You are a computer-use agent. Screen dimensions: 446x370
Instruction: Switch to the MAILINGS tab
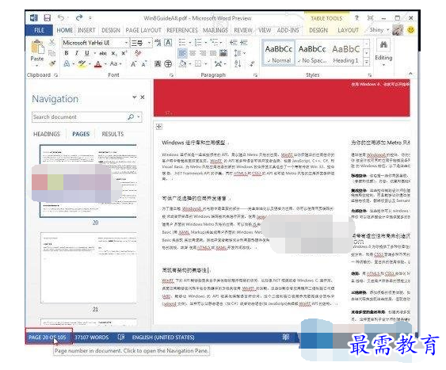tap(215, 30)
